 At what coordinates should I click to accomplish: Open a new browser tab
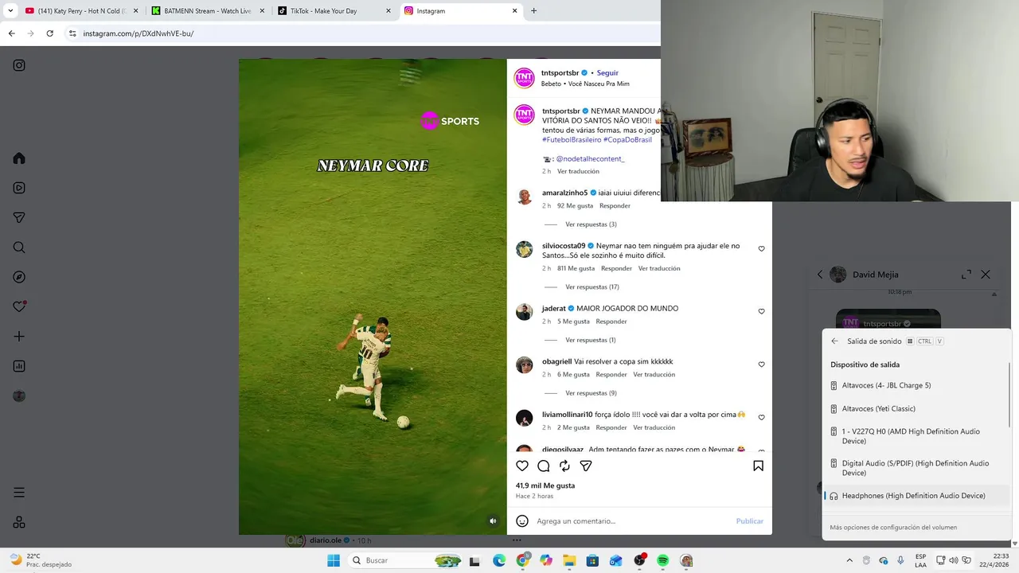[533, 11]
